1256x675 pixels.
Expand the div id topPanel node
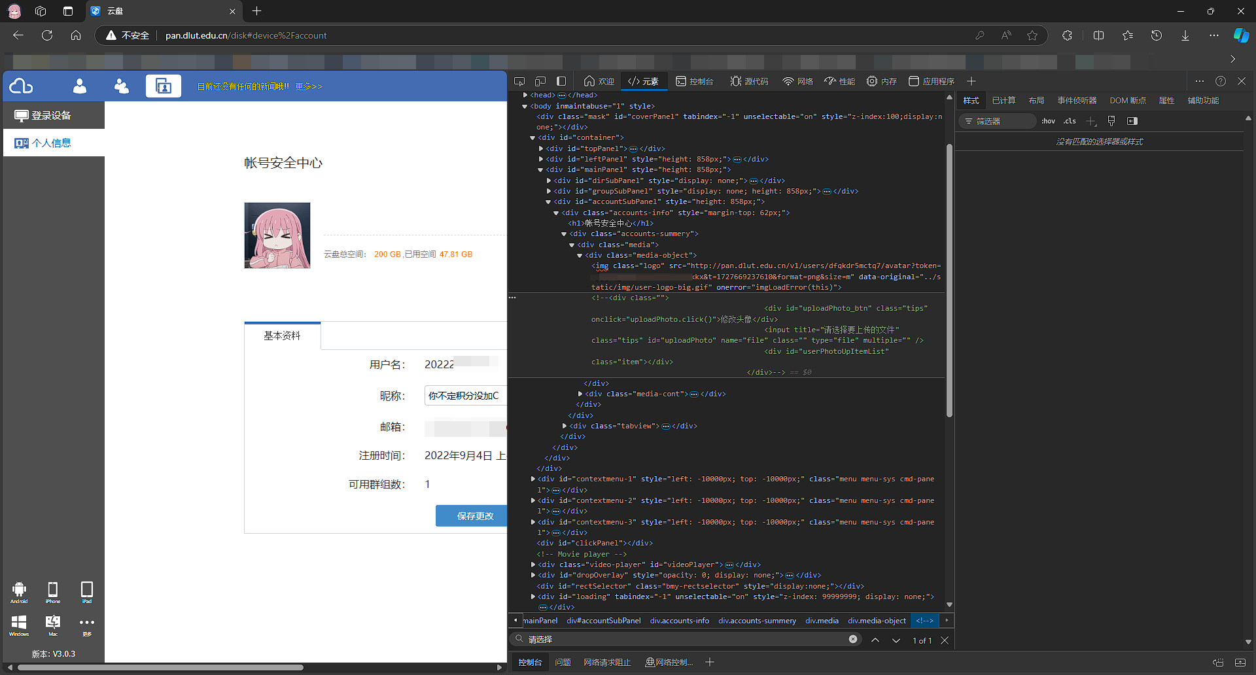pyautogui.click(x=540, y=148)
